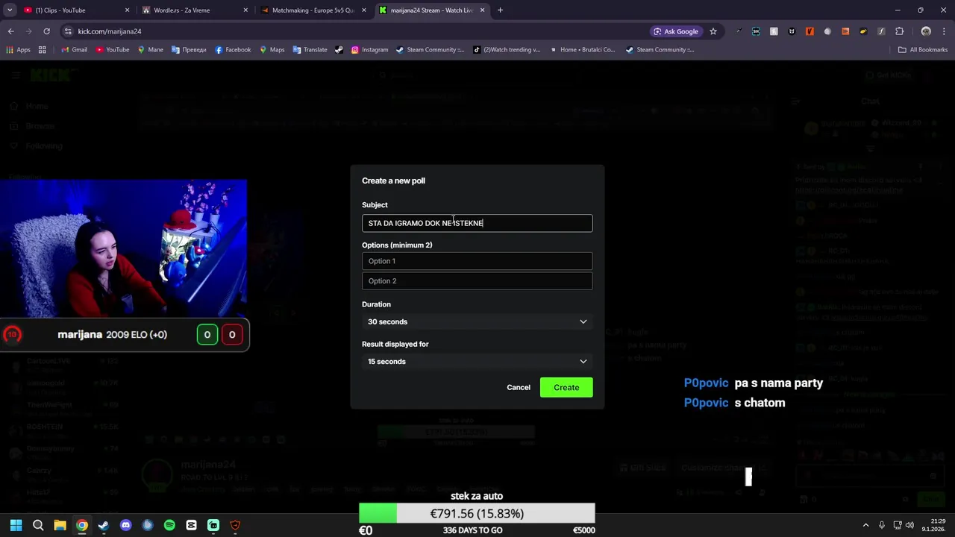This screenshot has height=537, width=955.
Task: Open the YouTube bookmark
Action: (x=113, y=50)
